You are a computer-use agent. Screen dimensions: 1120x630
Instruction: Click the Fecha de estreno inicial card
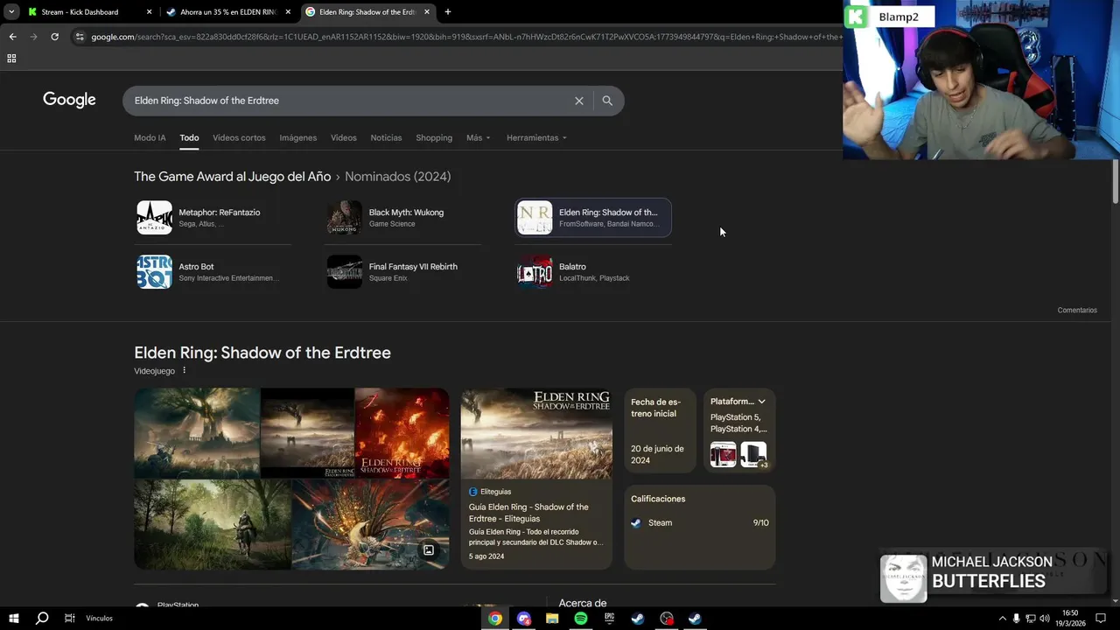(x=660, y=430)
